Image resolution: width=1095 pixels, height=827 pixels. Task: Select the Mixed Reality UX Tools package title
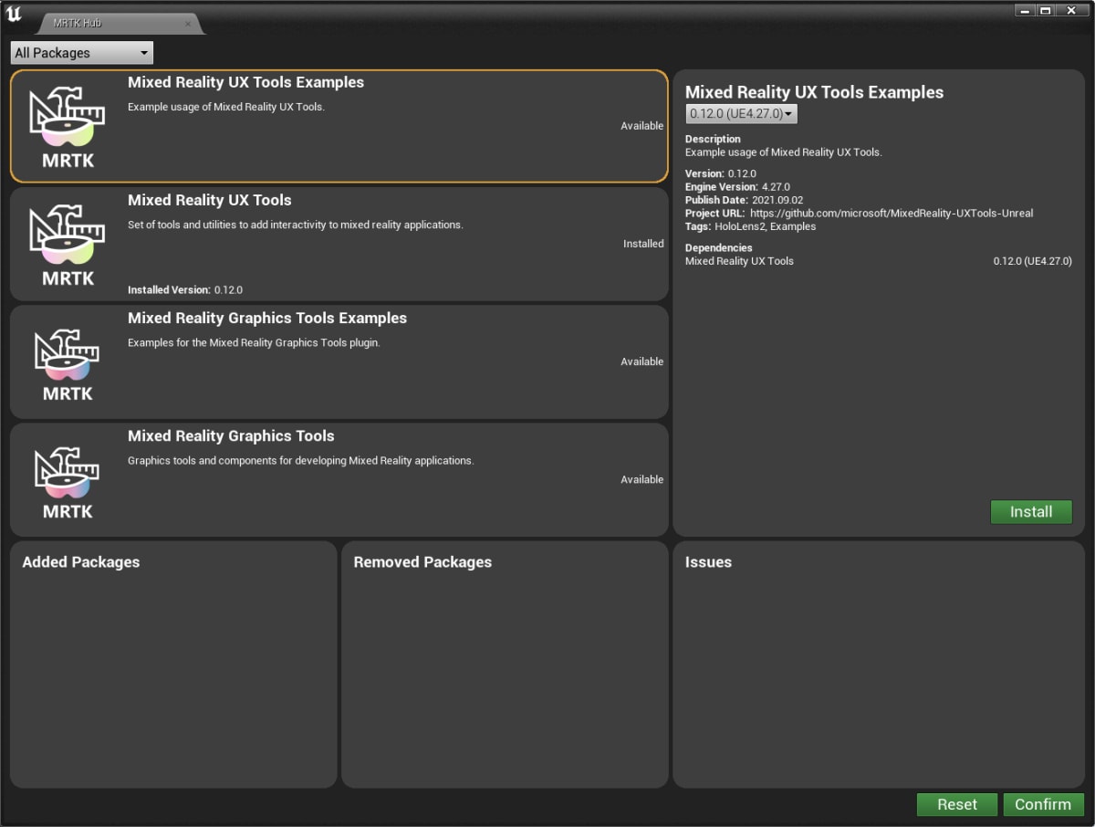[210, 200]
